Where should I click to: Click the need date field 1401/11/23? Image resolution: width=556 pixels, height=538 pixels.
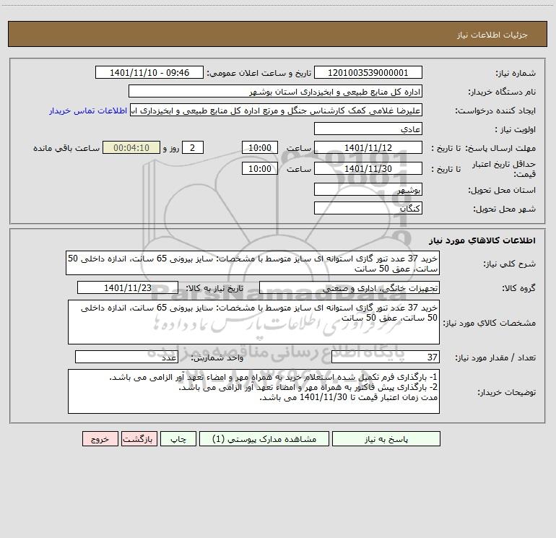click(128, 288)
